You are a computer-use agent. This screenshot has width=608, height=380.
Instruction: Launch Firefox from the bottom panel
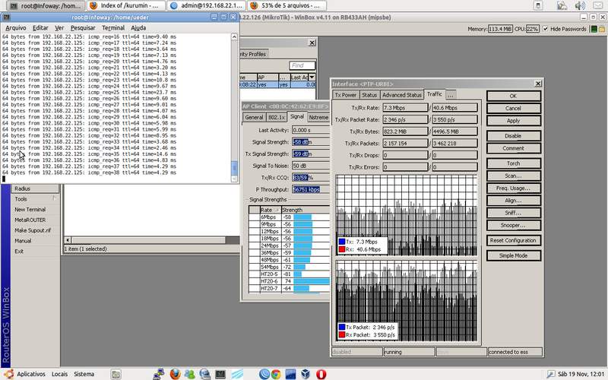[176, 374]
